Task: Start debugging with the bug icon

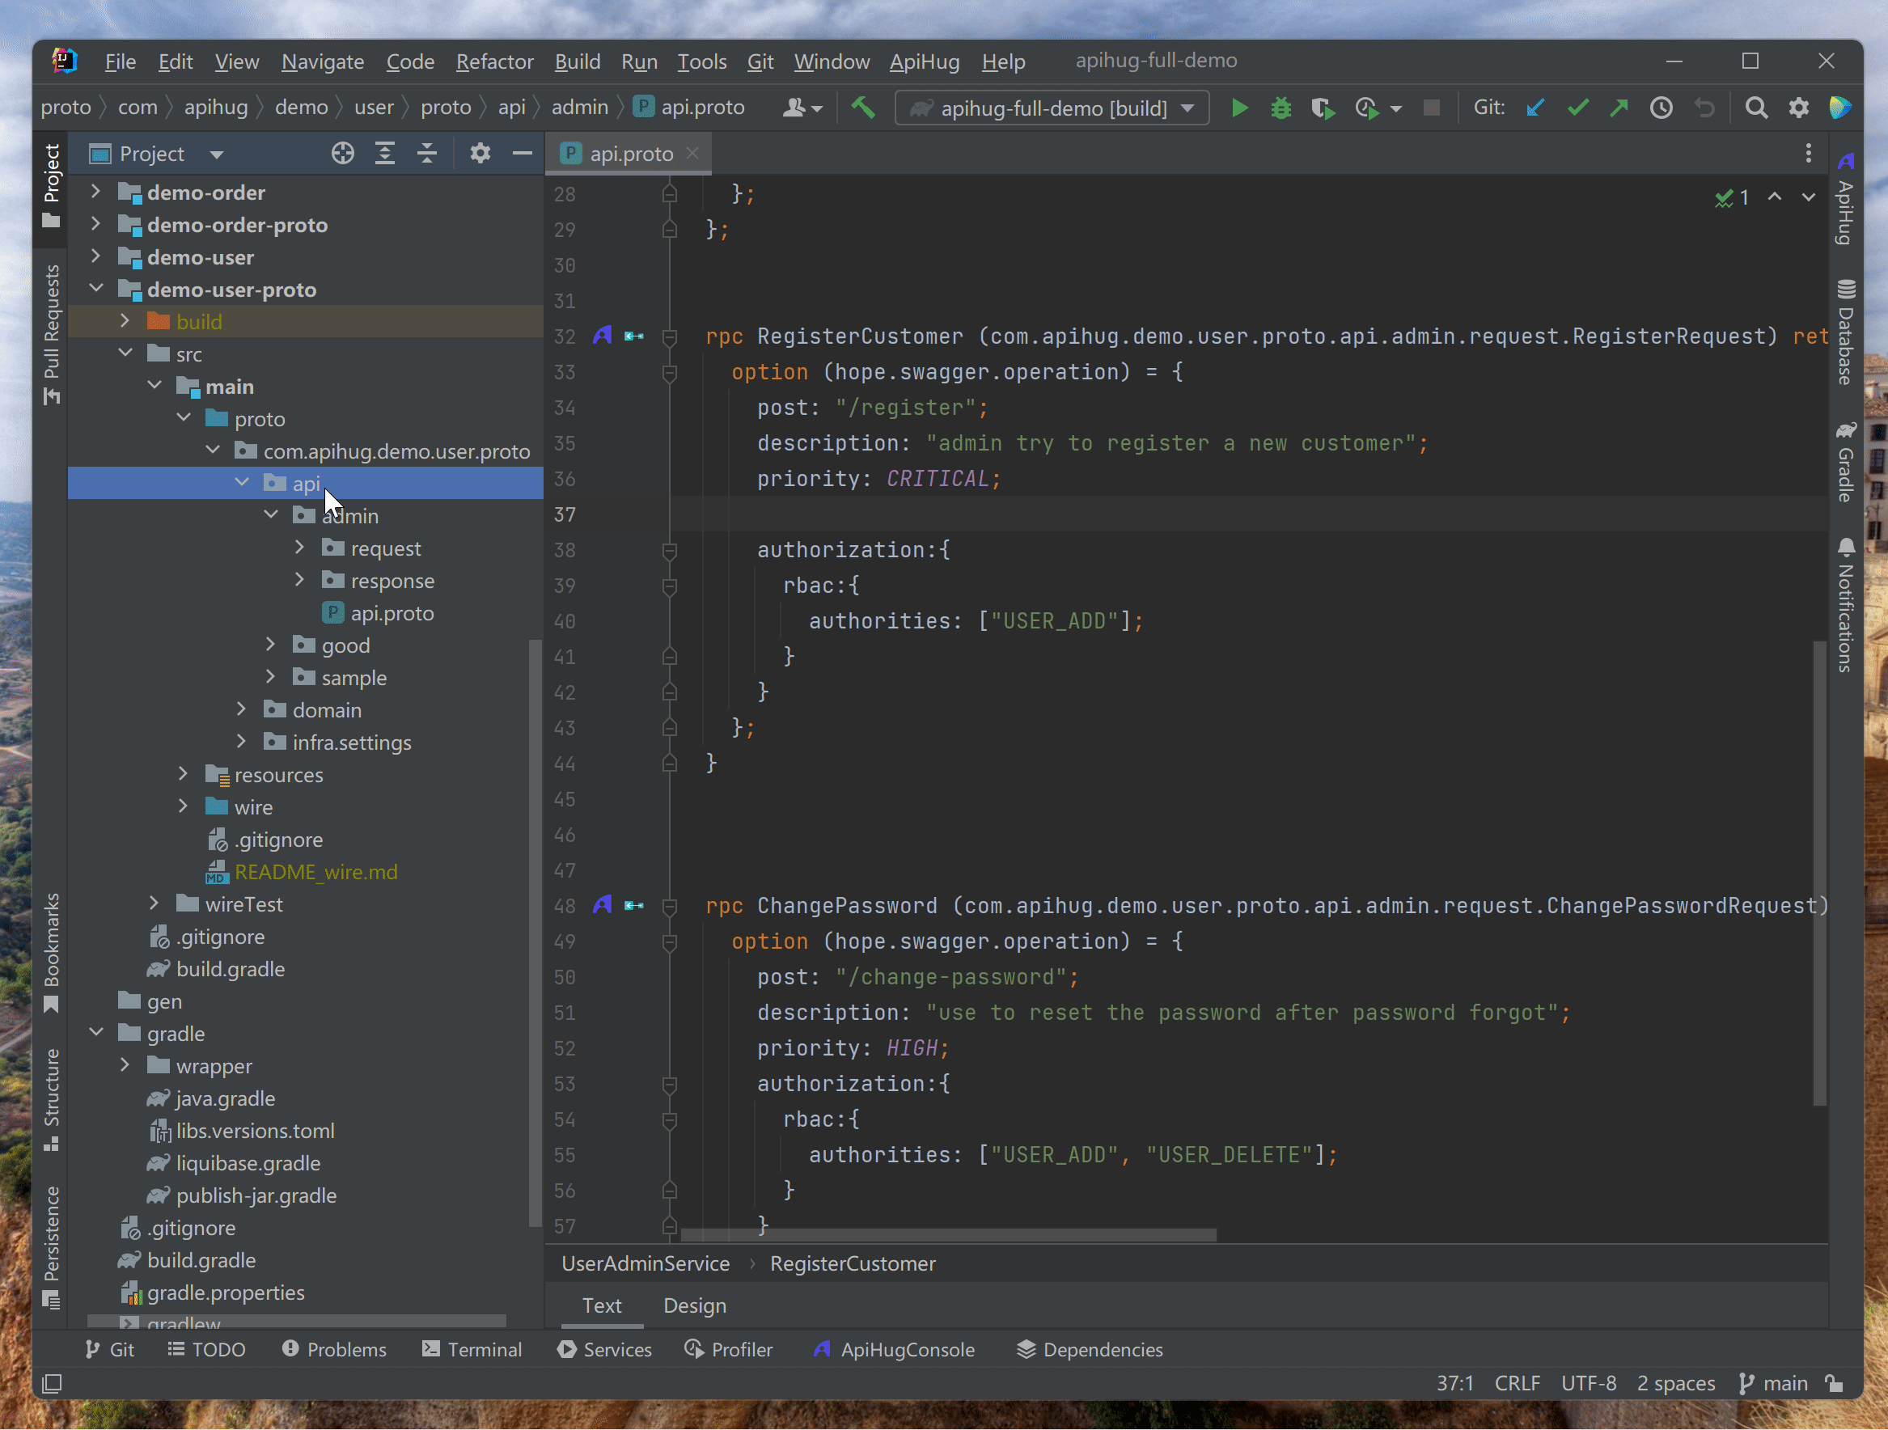Action: [1281, 108]
